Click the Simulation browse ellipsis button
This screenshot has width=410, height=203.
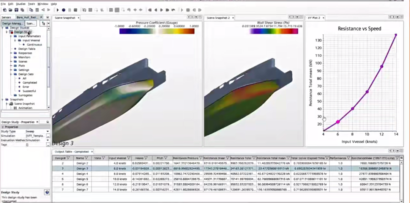click(x=48, y=136)
